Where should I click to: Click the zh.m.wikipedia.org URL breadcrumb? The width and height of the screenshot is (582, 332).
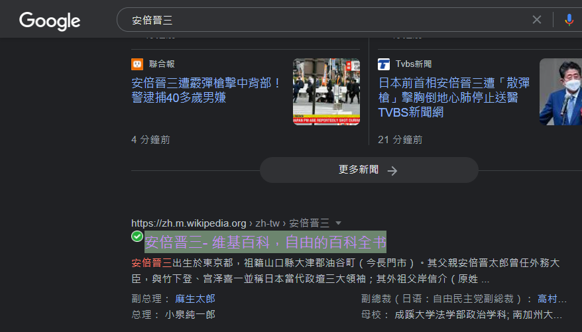188,223
